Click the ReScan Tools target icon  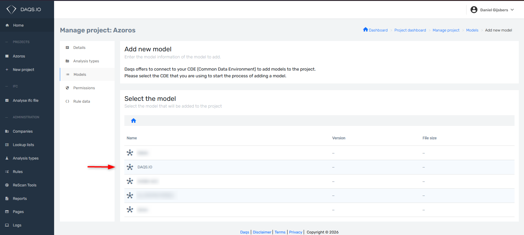7,185
